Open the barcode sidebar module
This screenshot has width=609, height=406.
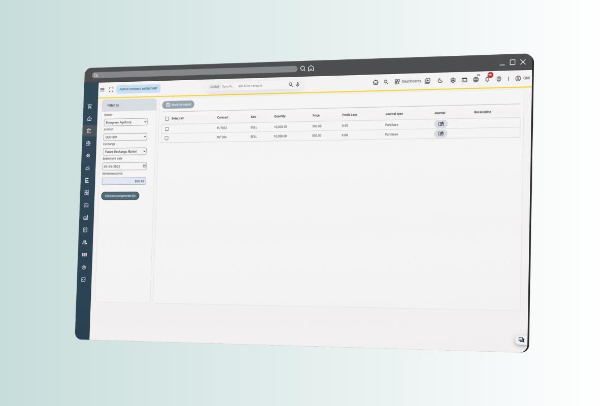pos(84,254)
